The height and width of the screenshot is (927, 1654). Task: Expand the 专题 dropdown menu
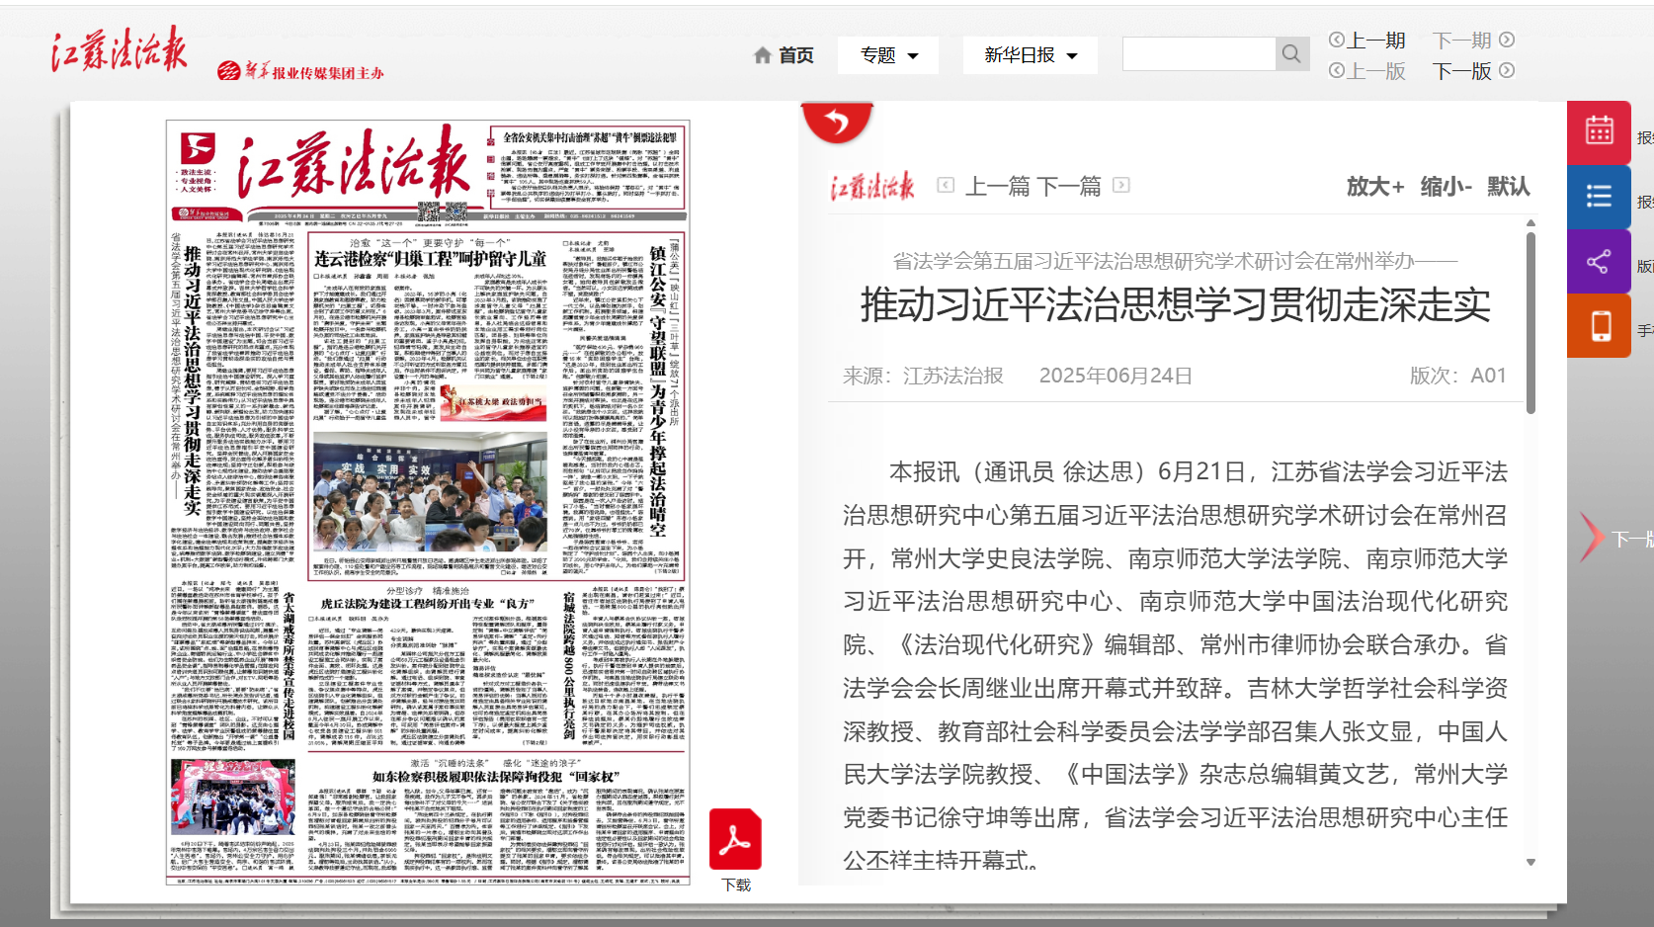pyautogui.click(x=889, y=55)
